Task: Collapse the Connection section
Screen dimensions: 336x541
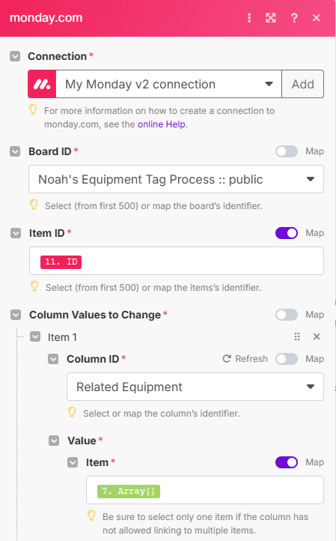Action: [15, 56]
